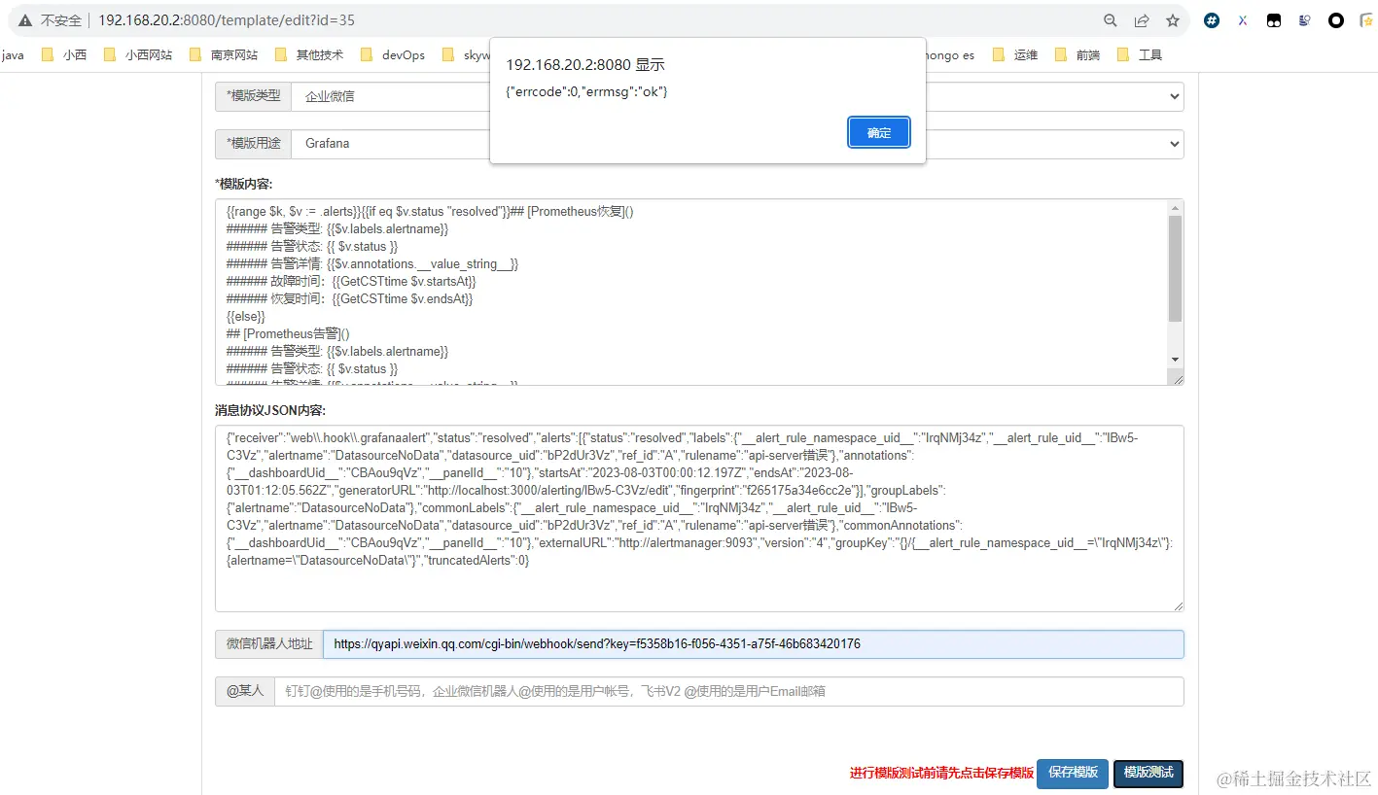Click the *模版内容 heading
The width and height of the screenshot is (1378, 795).
point(243,184)
